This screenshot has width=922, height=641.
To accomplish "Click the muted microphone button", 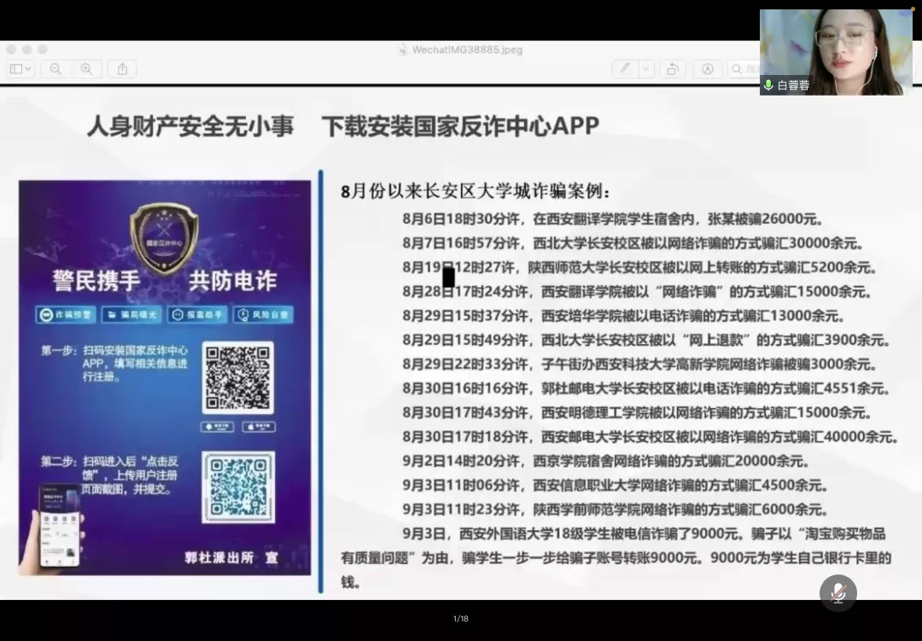I will (837, 593).
